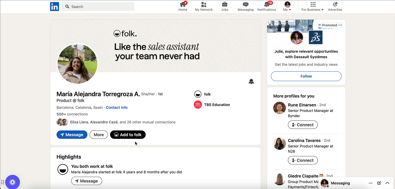Open Notifications with 19 badge

(x=267, y=7)
